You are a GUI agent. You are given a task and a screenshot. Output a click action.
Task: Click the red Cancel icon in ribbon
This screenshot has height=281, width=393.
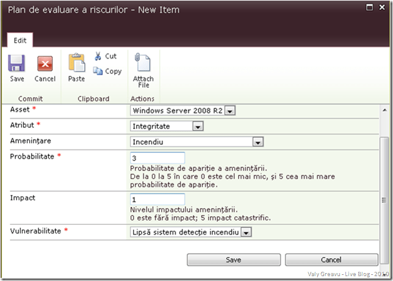click(45, 64)
